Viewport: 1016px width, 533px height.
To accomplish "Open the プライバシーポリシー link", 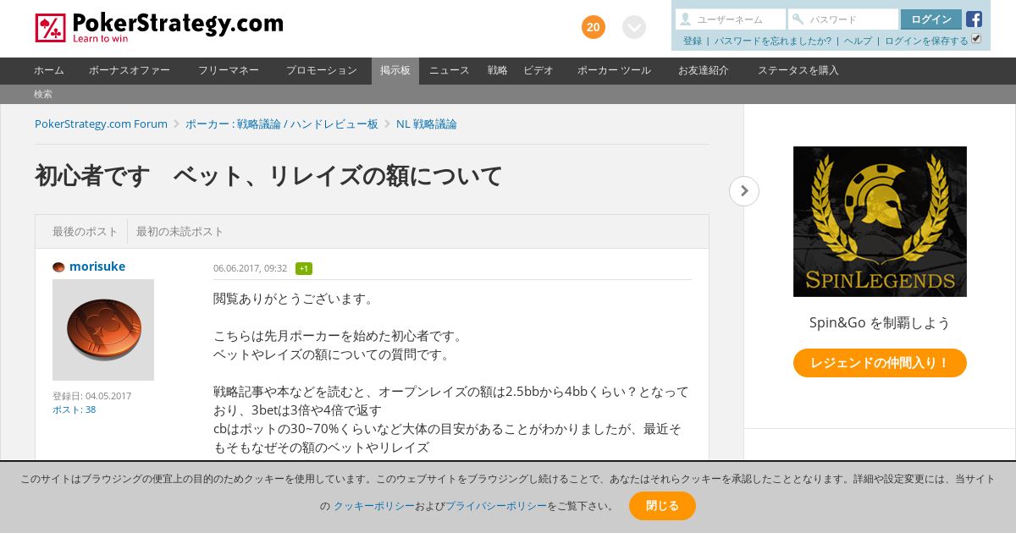I will (x=496, y=506).
